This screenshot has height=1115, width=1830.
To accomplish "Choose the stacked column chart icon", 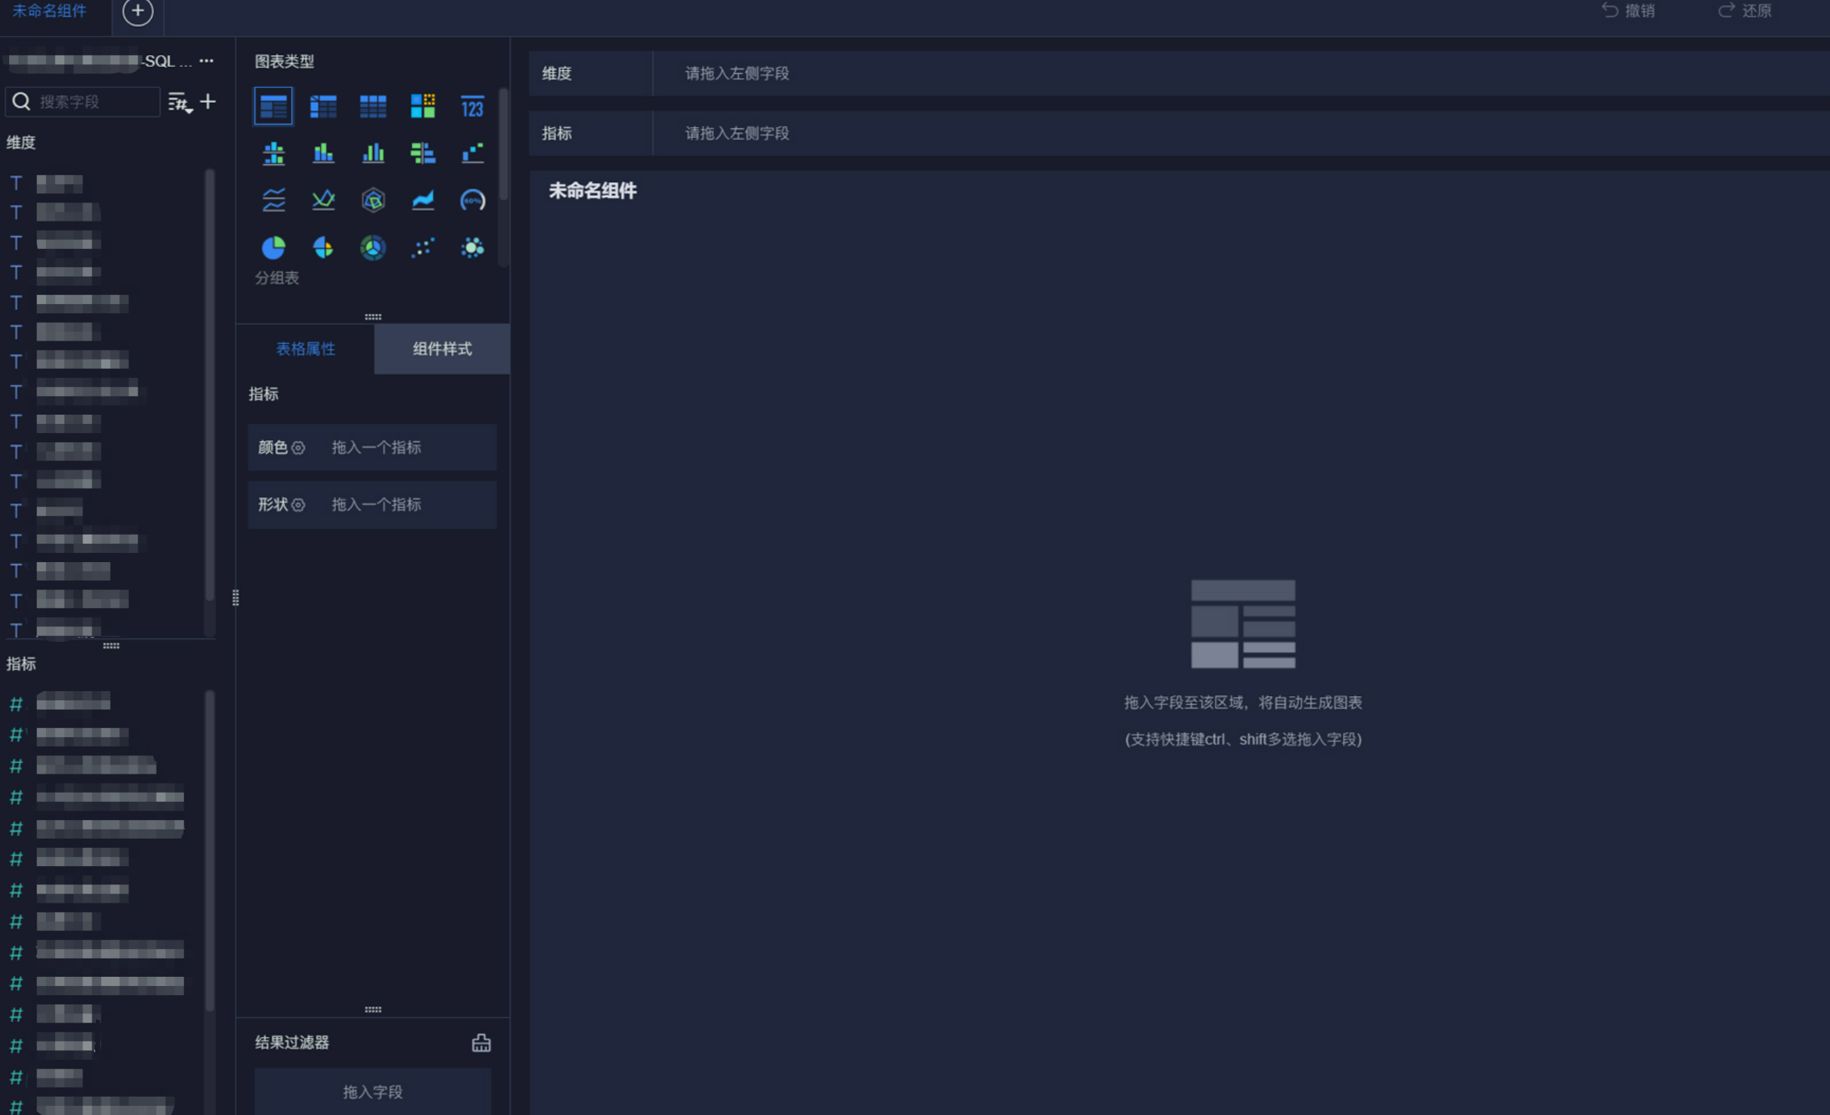I will click(x=323, y=154).
